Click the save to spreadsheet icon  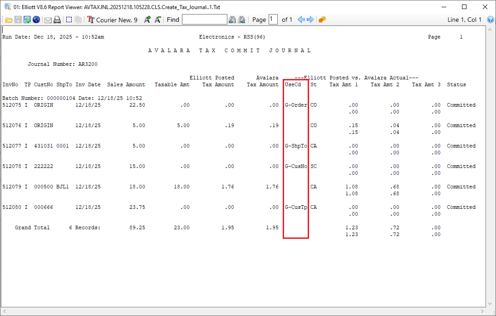click(27, 20)
